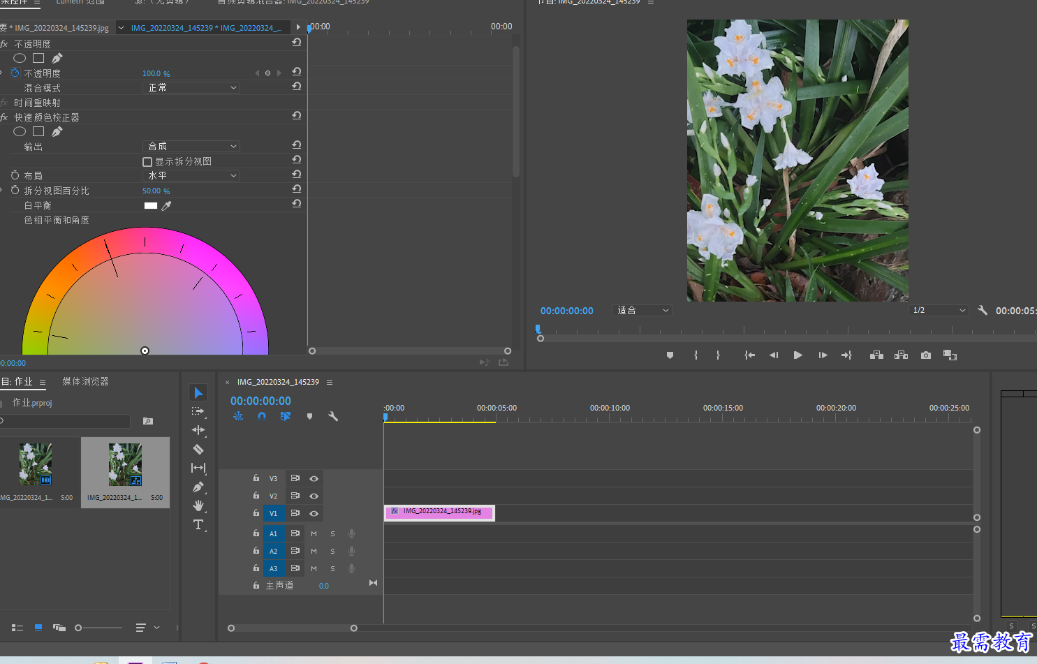Toggle lock on track V1
This screenshot has width=1037, height=664.
coord(256,512)
